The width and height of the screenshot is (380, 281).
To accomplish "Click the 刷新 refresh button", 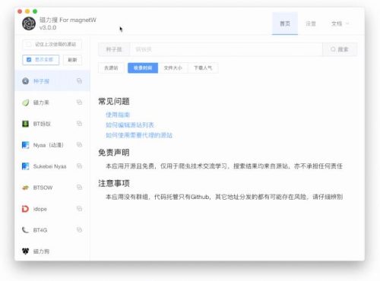I will click(72, 60).
